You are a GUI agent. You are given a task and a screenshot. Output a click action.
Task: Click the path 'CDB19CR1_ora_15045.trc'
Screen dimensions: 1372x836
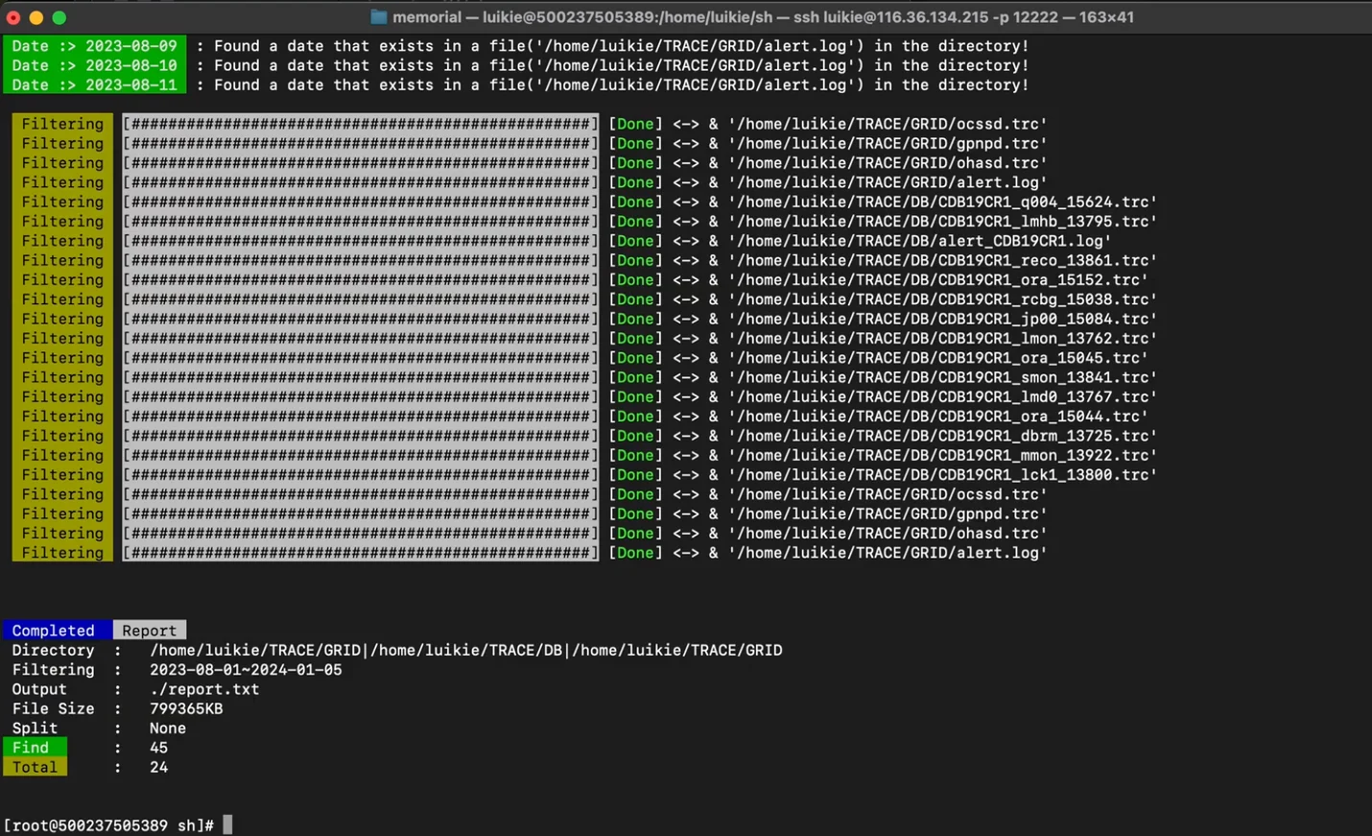(x=1039, y=358)
